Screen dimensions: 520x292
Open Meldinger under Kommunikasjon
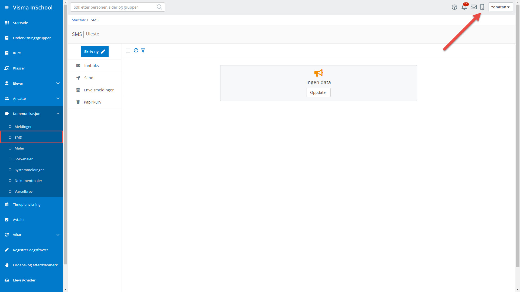click(31, 127)
